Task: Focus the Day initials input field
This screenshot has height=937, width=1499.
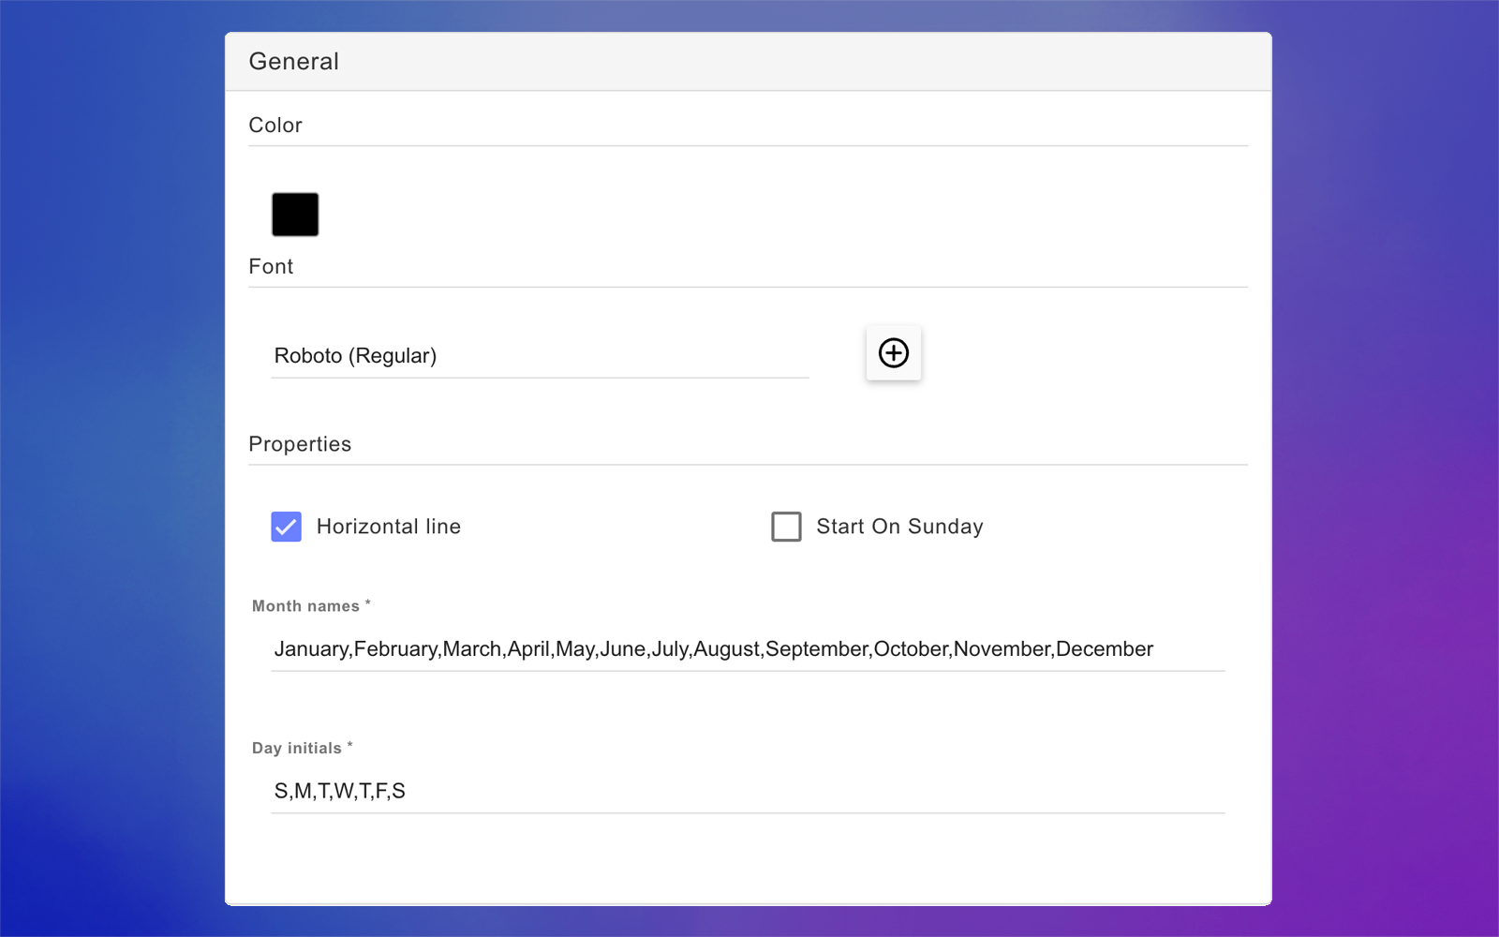Action: [748, 791]
